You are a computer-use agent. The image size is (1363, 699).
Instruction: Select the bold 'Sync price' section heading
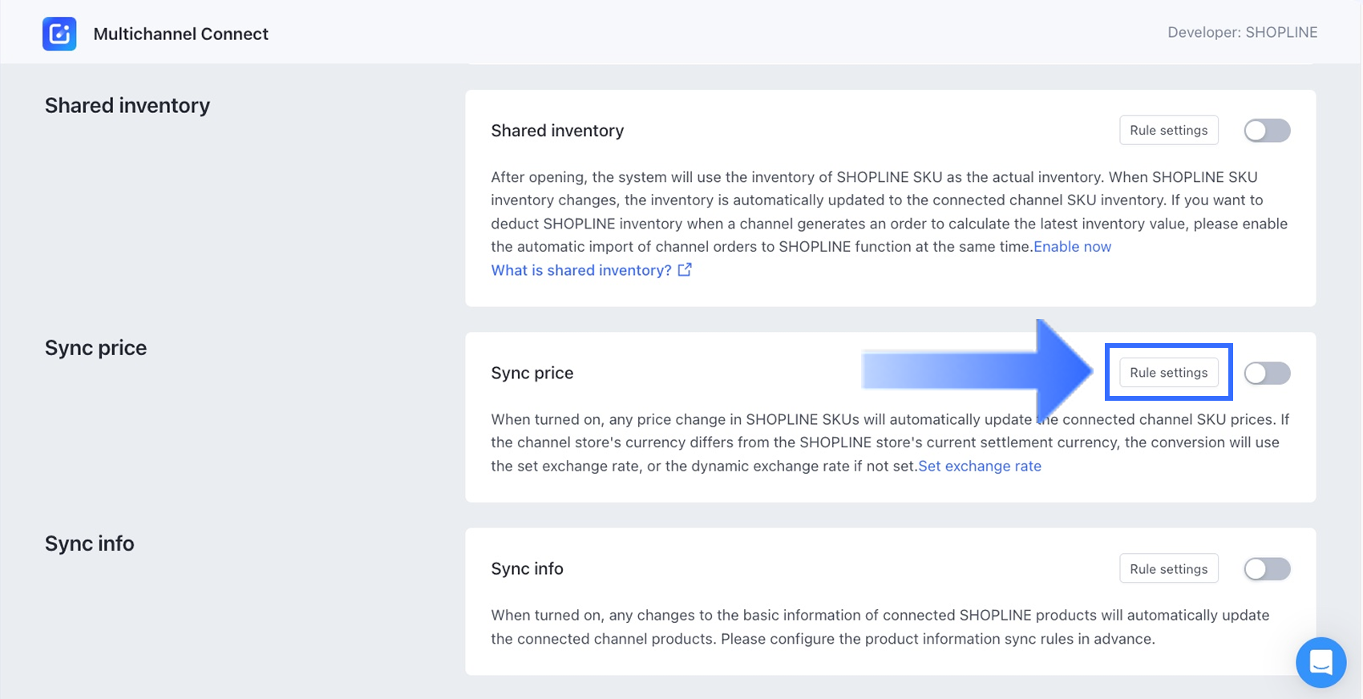click(95, 348)
